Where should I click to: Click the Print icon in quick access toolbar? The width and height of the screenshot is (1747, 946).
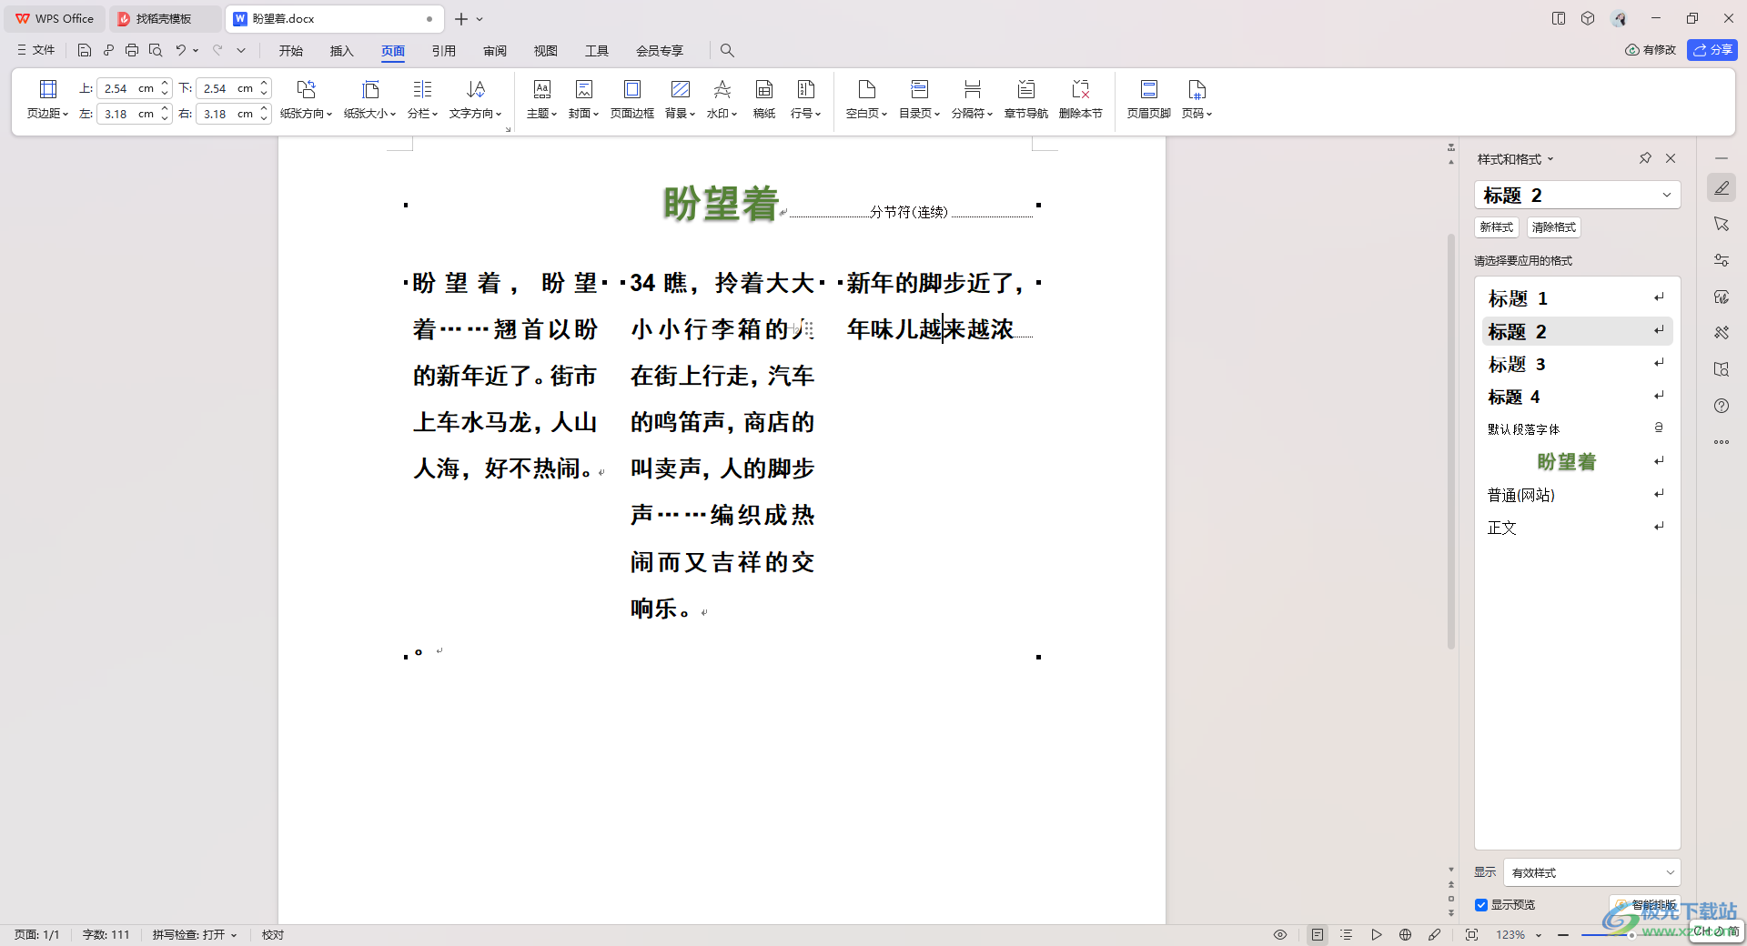[x=132, y=50]
